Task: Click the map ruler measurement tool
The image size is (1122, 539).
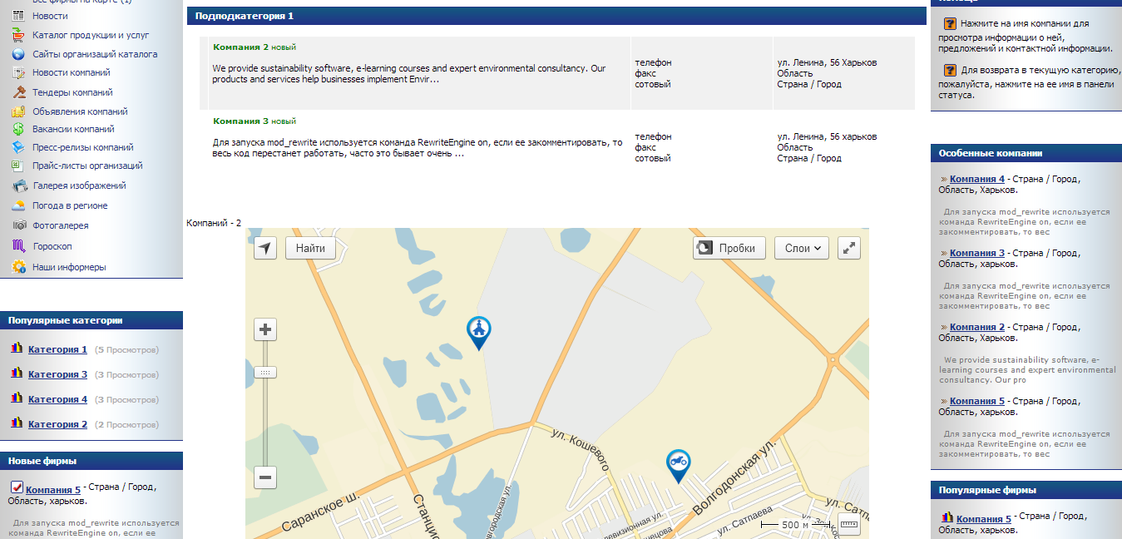Action: [848, 524]
